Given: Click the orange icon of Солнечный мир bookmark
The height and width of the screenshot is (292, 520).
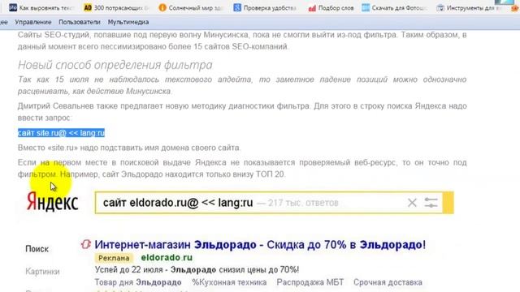Looking at the screenshot, I should [162, 7].
